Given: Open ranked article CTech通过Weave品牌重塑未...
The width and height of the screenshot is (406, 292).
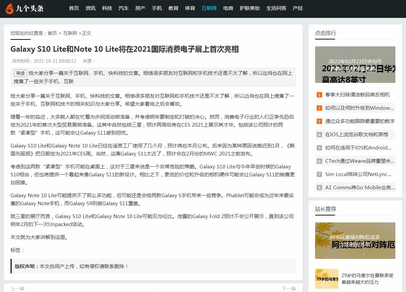Looking at the screenshot, I should [x=360, y=161].
